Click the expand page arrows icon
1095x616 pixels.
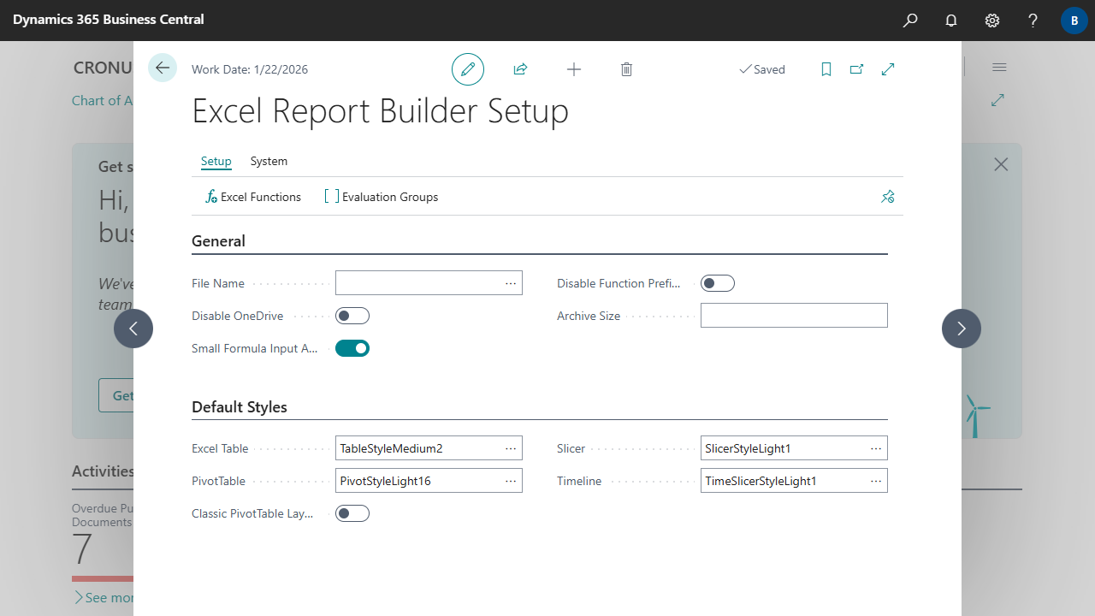coord(888,69)
